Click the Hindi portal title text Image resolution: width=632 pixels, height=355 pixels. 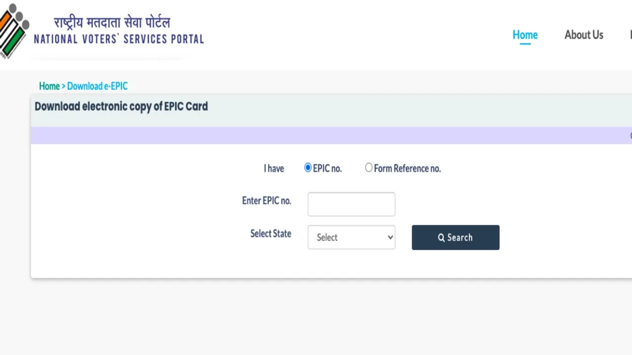(112, 22)
